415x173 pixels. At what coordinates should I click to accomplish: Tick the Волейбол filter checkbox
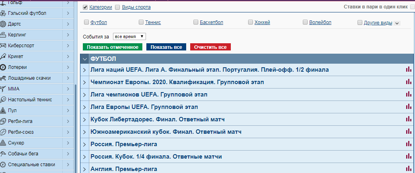(305, 22)
